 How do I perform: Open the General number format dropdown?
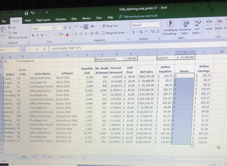point(159,24)
